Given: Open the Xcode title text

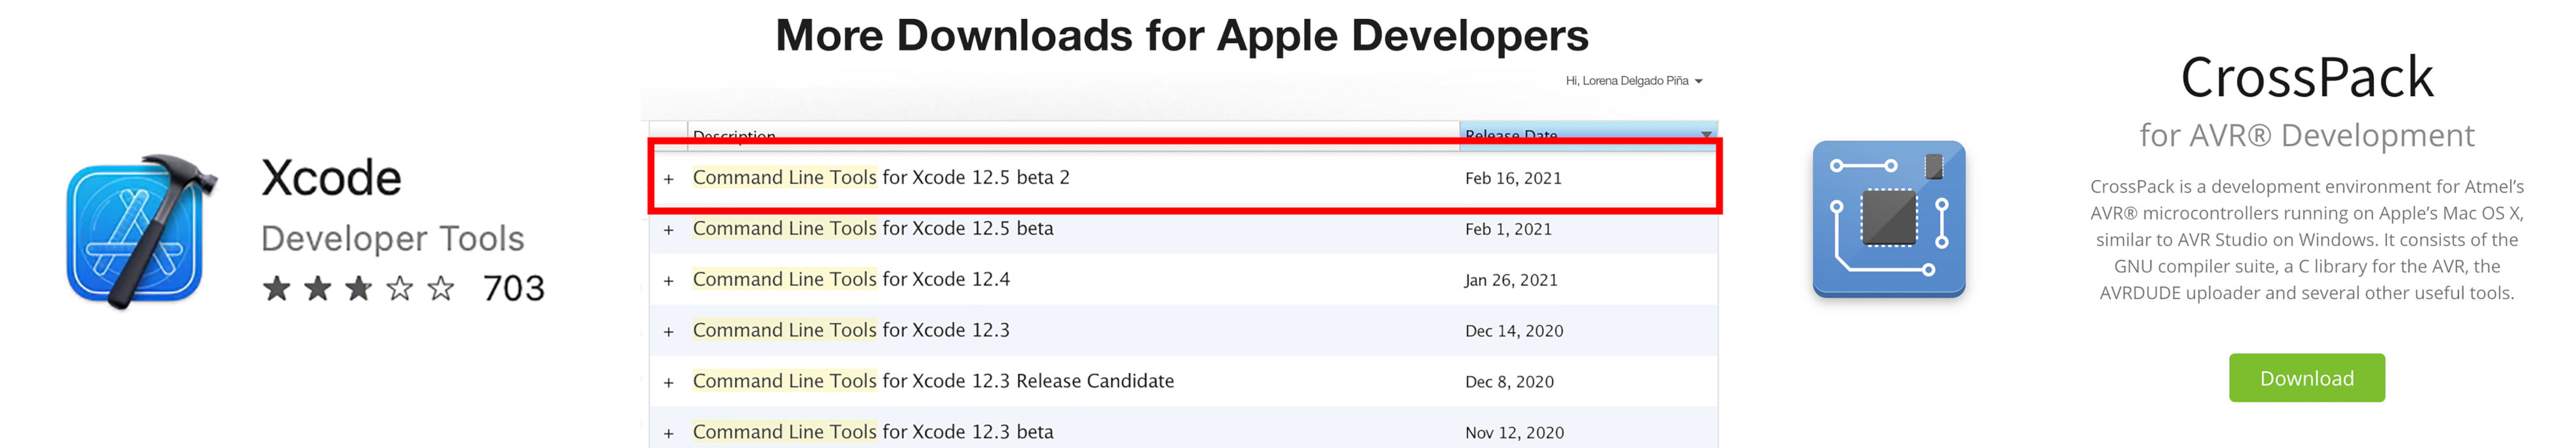Looking at the screenshot, I should 331,179.
